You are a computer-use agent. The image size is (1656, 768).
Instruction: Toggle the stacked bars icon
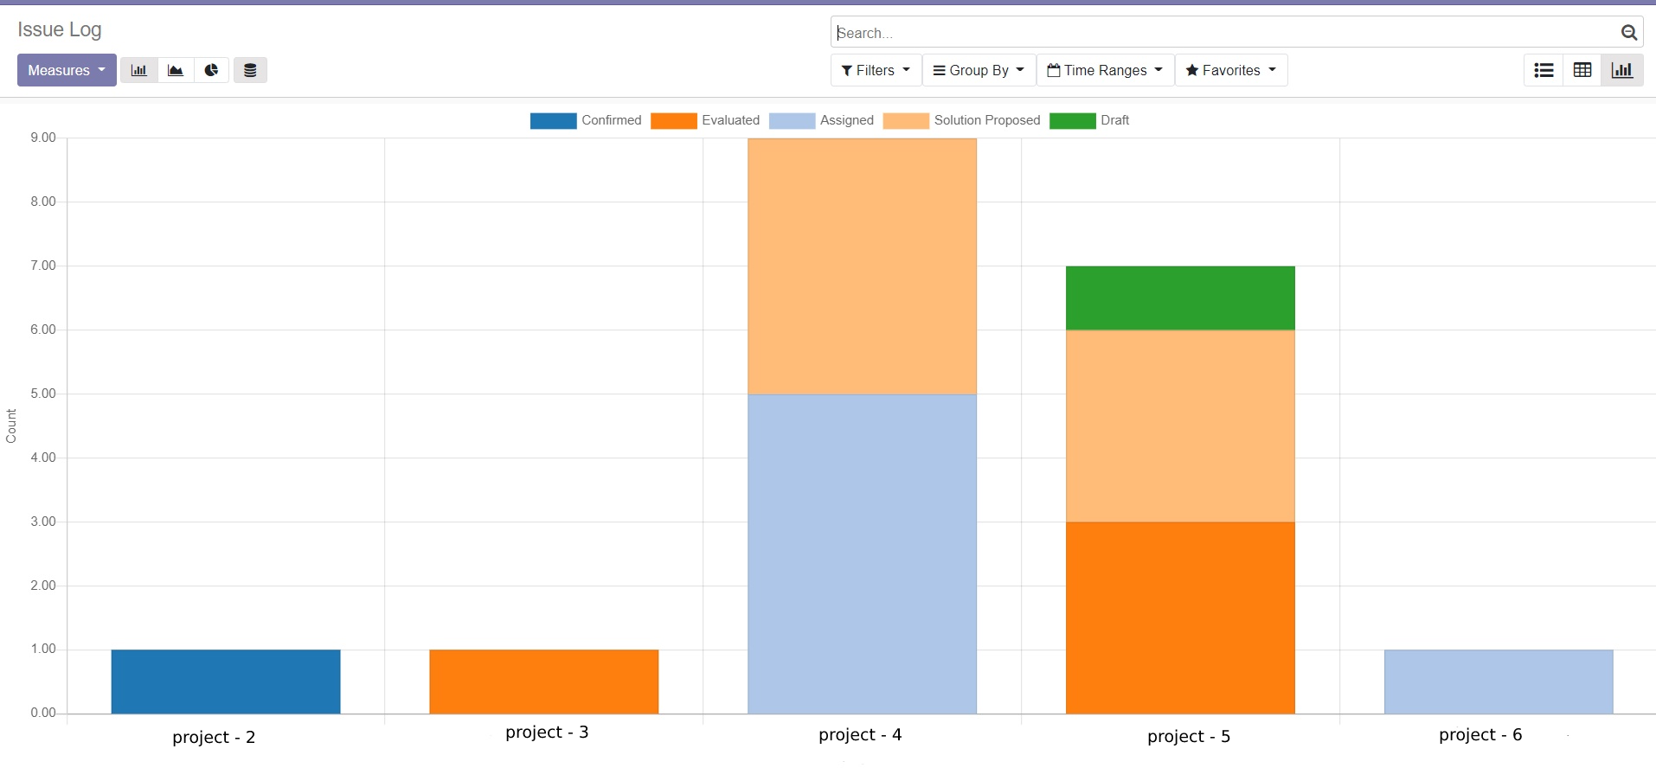point(250,70)
